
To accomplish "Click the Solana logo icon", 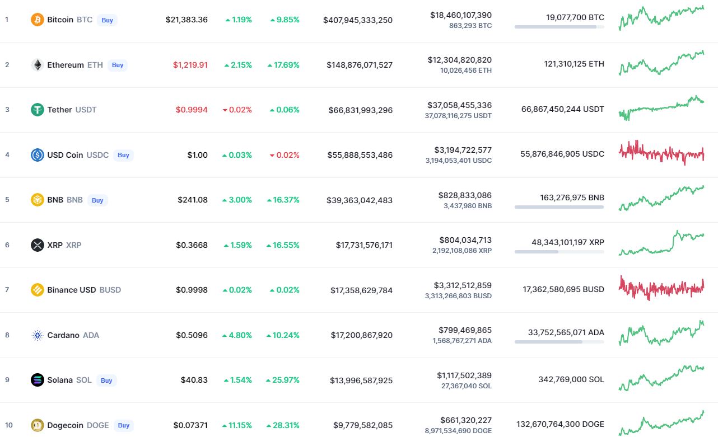I will tap(38, 380).
